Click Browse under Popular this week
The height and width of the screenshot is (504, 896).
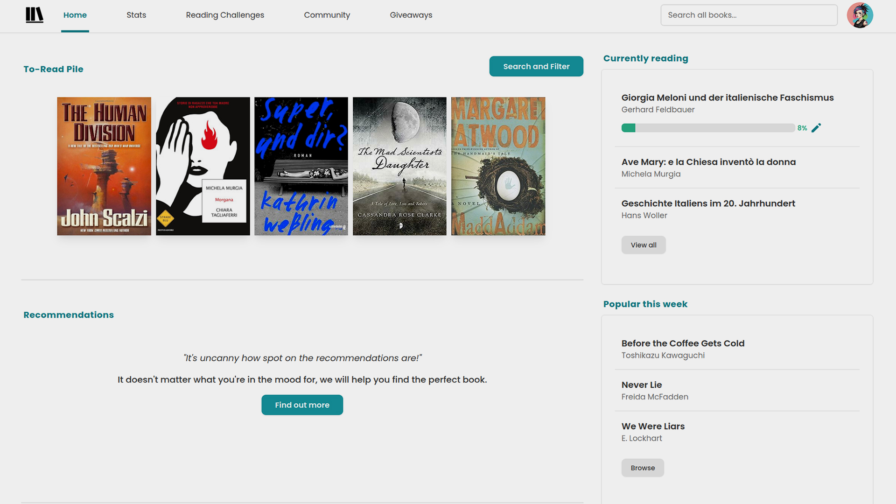pyautogui.click(x=643, y=468)
